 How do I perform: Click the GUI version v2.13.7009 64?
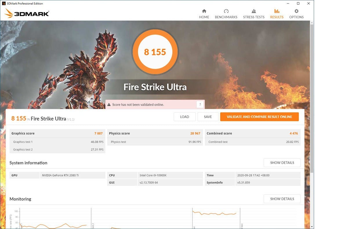click(x=148, y=183)
